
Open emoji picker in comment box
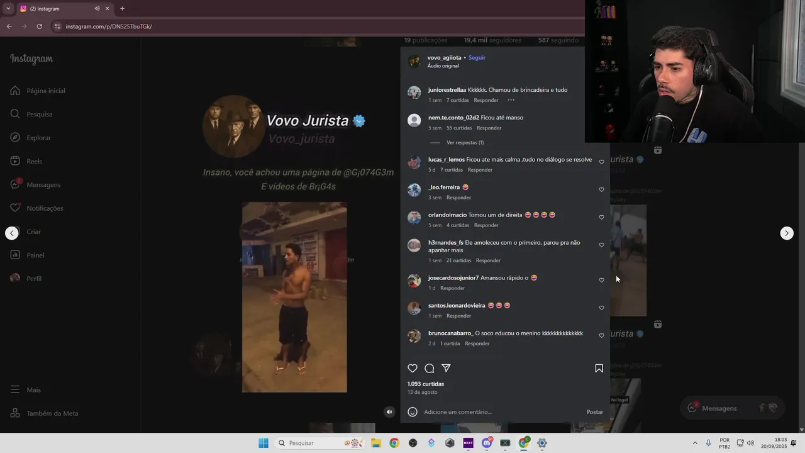(x=413, y=412)
